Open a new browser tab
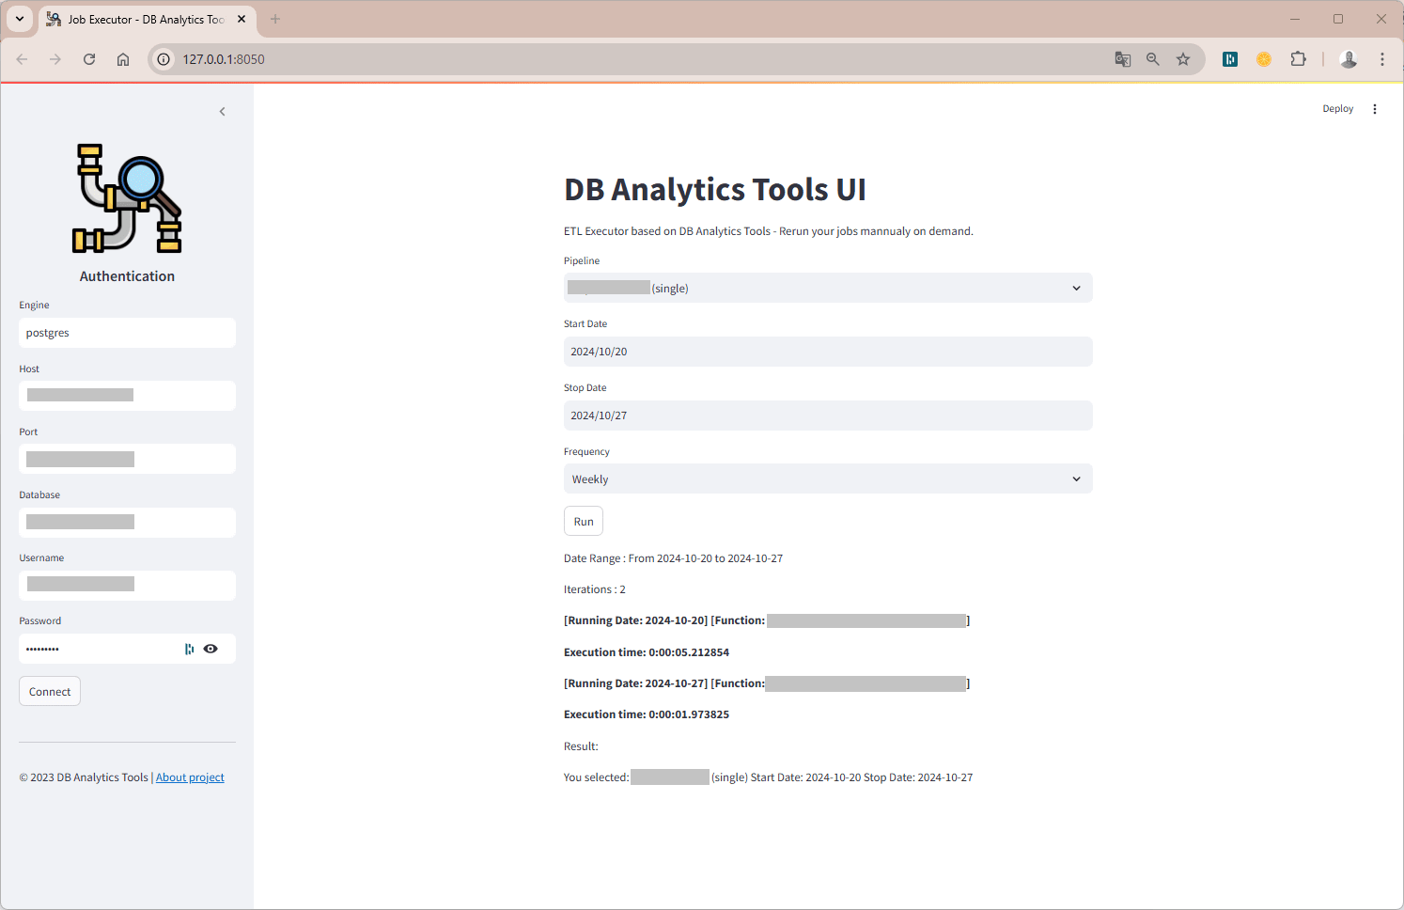Screen dimensions: 1404x910 point(275,19)
